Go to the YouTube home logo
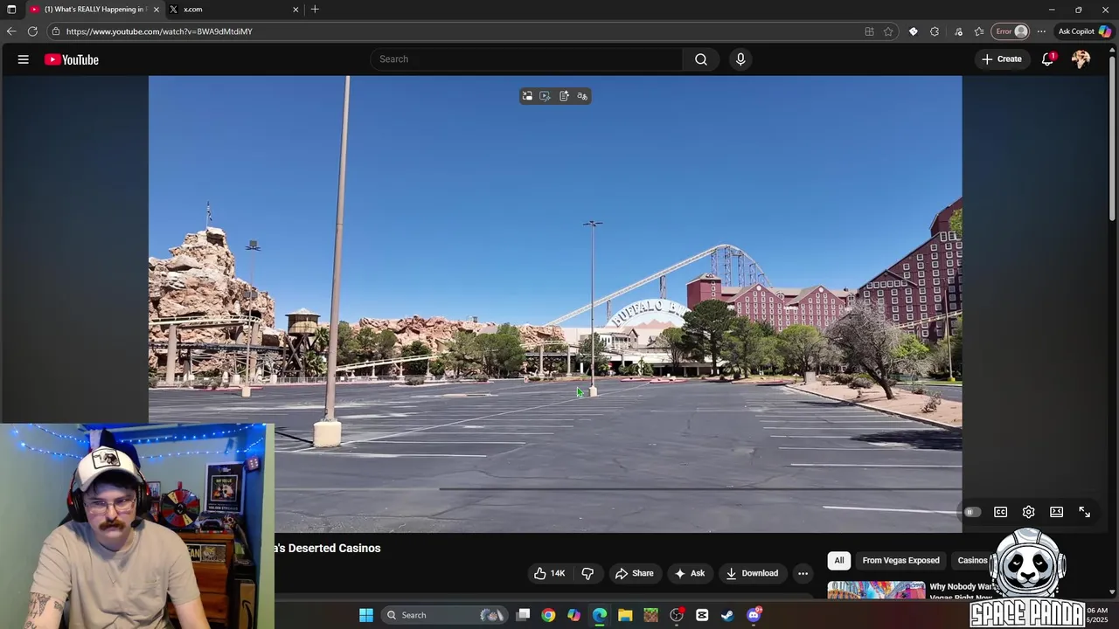 72,59
